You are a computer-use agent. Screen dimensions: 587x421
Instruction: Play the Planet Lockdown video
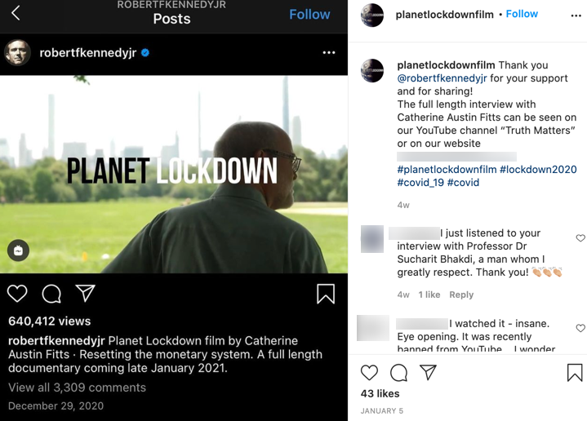pyautogui.click(x=174, y=174)
